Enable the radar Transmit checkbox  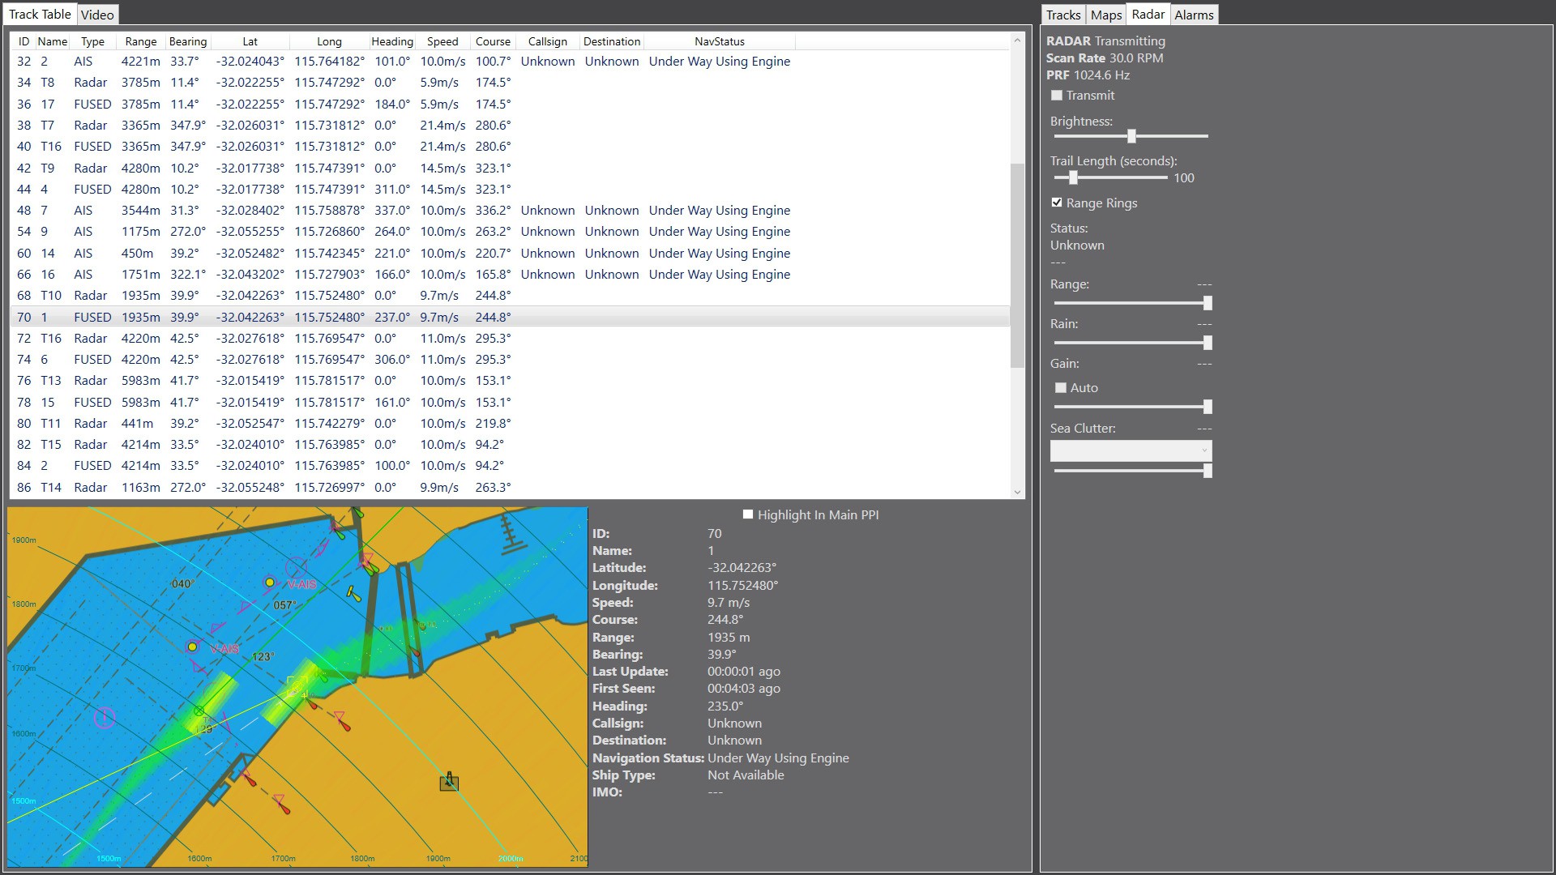[x=1057, y=96]
